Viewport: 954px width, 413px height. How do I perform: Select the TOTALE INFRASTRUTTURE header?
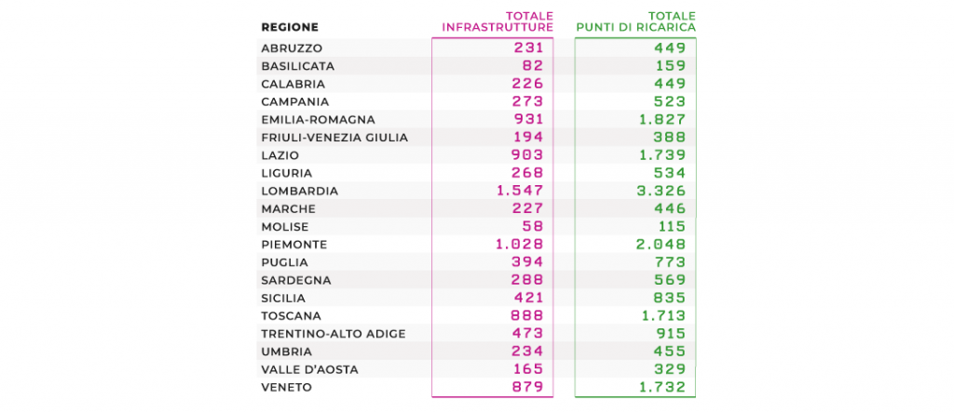tap(497, 21)
